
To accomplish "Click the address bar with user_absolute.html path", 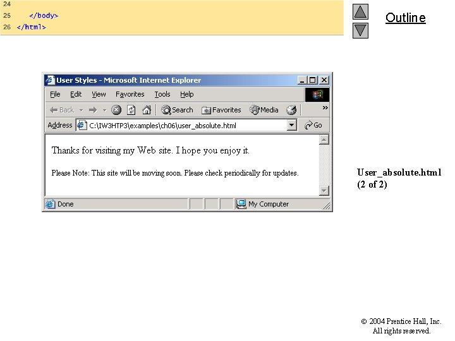I will [186, 125].
